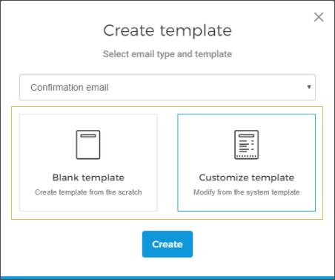Click the text lines inside customize icon
Image resolution: width=335 pixels, height=280 pixels.
246,146
